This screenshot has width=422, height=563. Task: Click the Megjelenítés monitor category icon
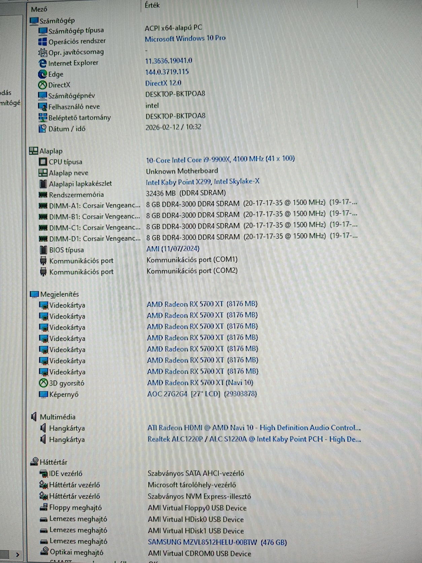point(34,294)
